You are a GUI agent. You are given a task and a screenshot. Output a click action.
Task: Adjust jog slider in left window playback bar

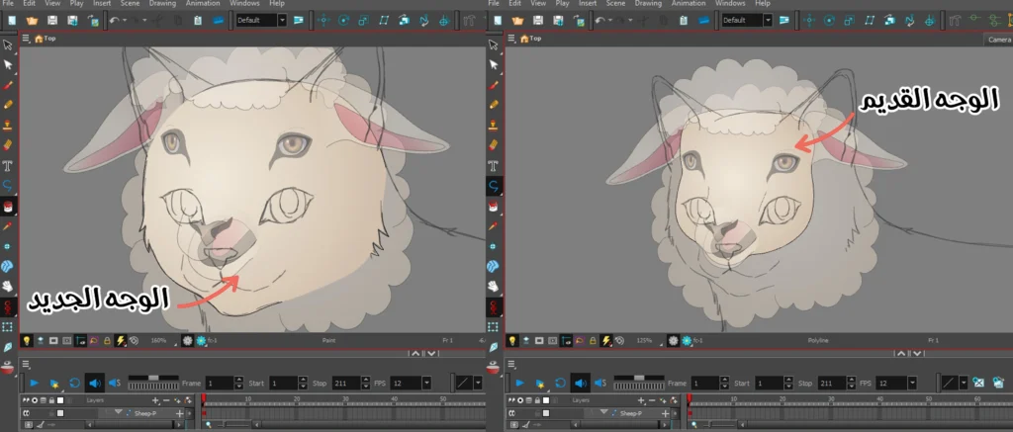153,383
